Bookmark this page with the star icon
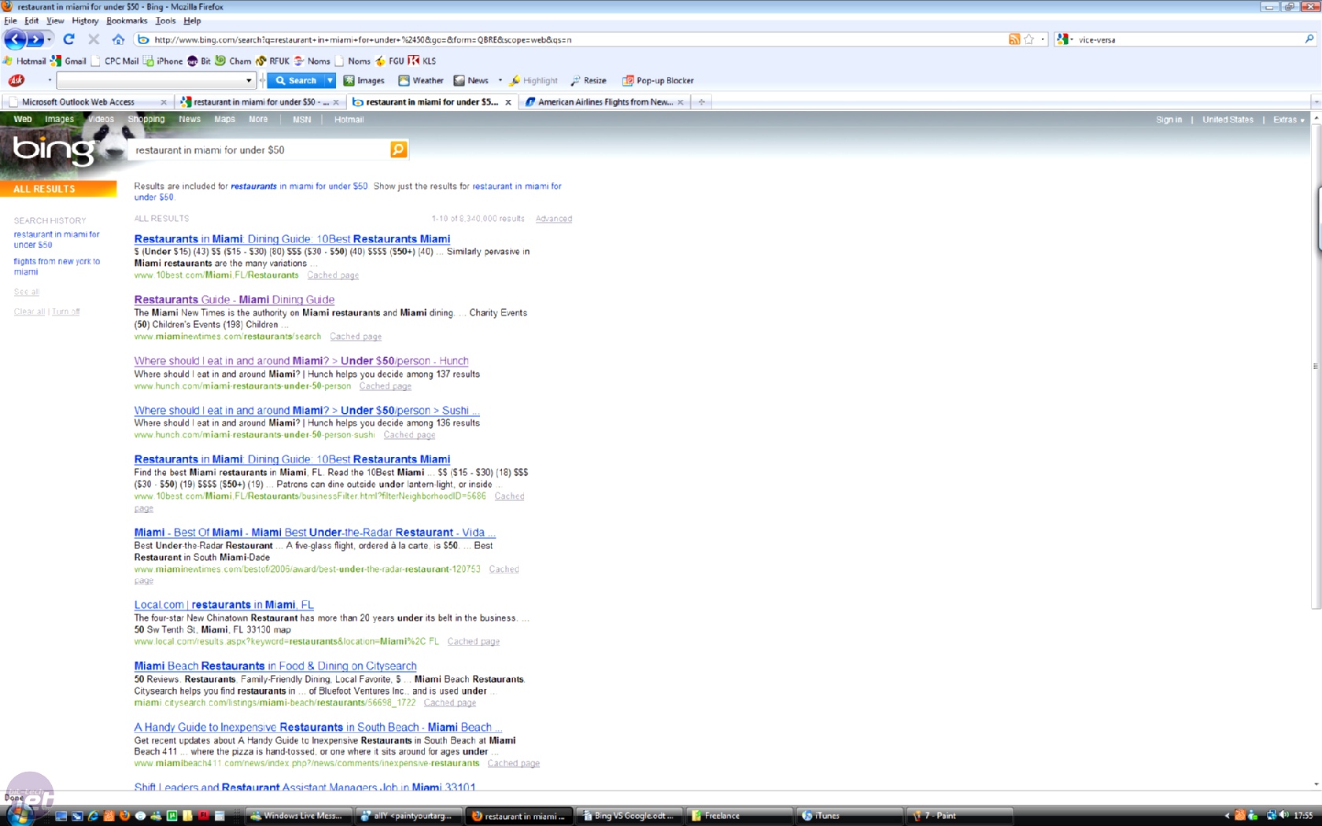 1028,39
